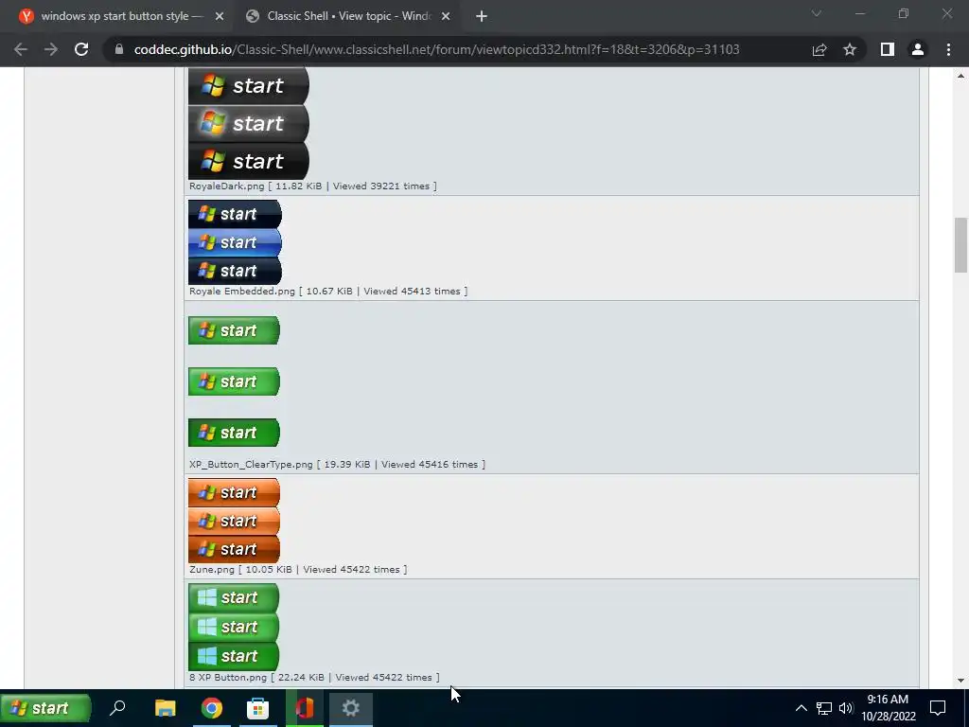The height and width of the screenshot is (727, 969).
Task: Open the browser side panel icon
Action: pyautogui.click(x=888, y=49)
